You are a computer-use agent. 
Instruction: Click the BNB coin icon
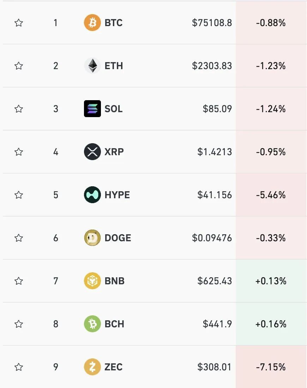(x=92, y=281)
